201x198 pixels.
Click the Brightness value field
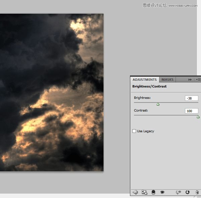click(x=191, y=98)
